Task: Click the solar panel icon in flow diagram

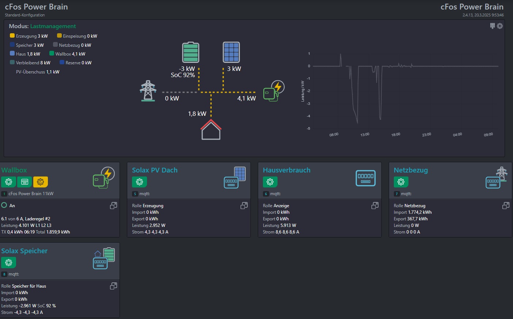Action: pyautogui.click(x=231, y=52)
